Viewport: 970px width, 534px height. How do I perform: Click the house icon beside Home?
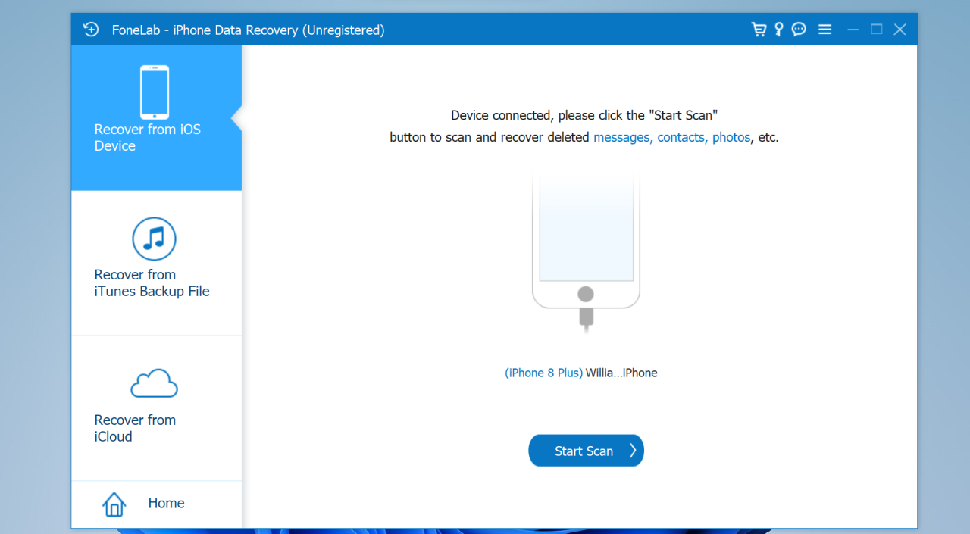tap(114, 504)
